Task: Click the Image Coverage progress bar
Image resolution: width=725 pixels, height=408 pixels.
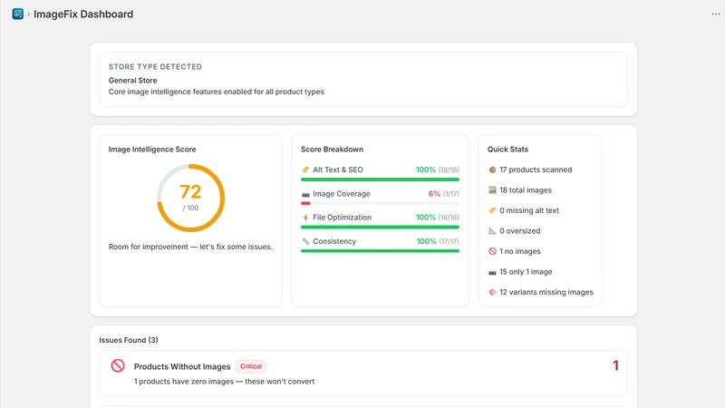Action: (380, 203)
